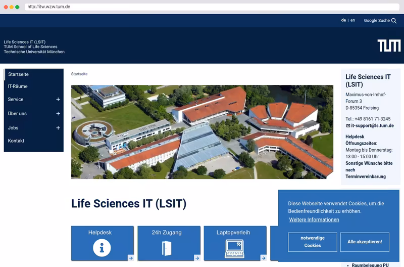The width and height of the screenshot is (404, 267).
Task: Open the Service menu item
Action: coord(16,99)
